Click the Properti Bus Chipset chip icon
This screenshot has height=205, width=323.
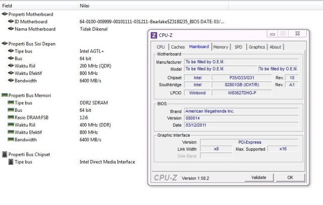[x=5, y=154]
